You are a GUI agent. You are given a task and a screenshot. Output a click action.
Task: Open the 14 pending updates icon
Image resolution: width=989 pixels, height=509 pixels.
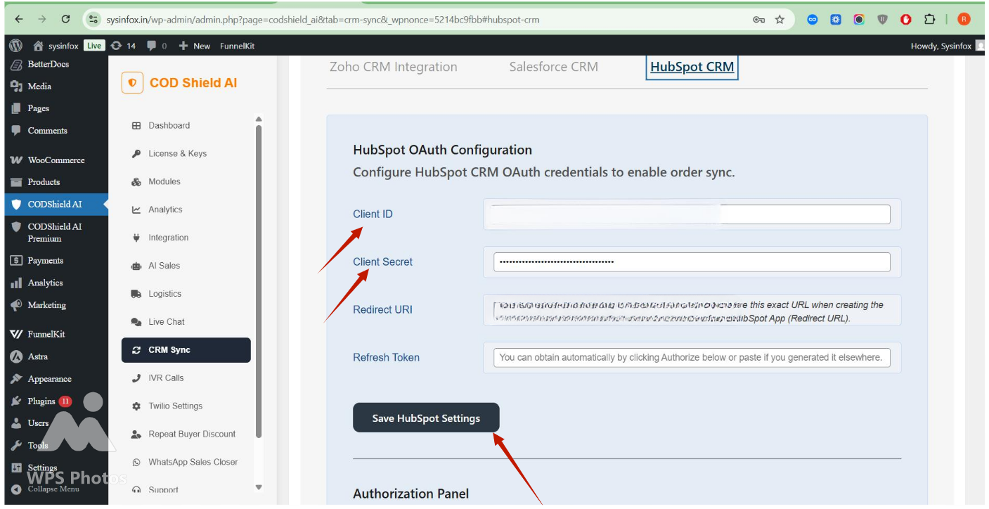pos(123,46)
